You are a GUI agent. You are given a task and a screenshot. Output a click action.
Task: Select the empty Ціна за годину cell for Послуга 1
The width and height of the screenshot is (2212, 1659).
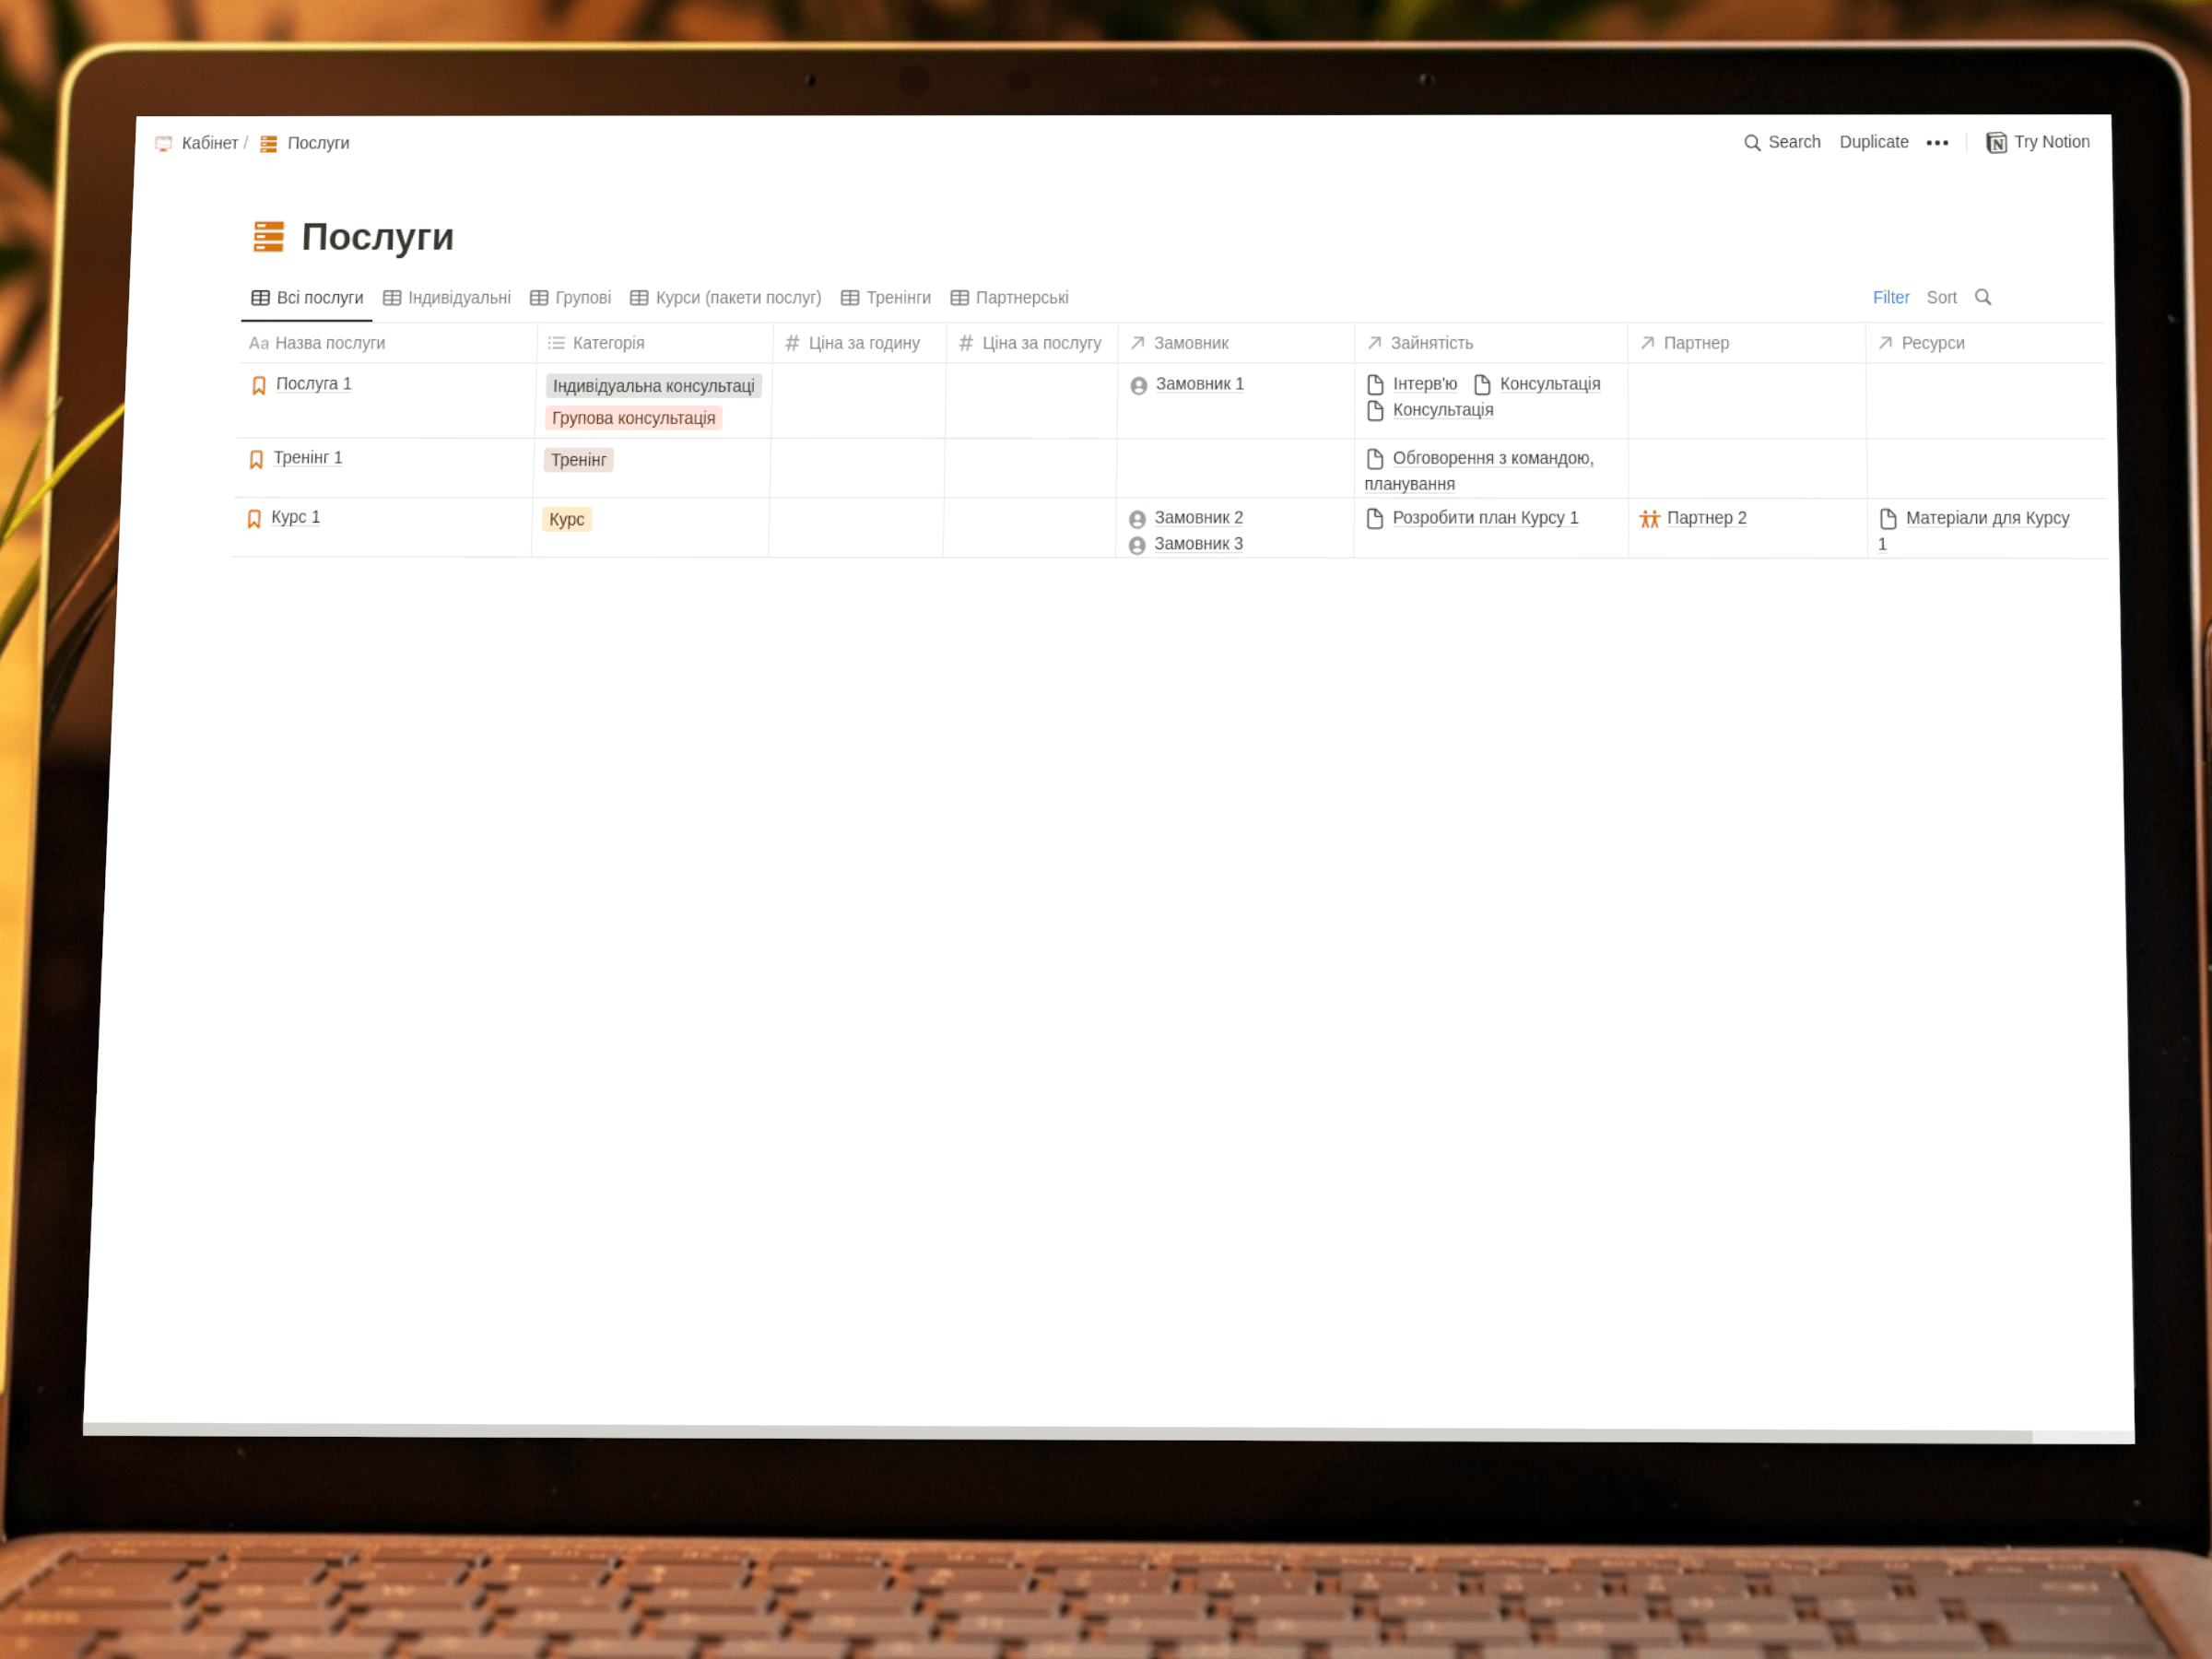coord(859,400)
